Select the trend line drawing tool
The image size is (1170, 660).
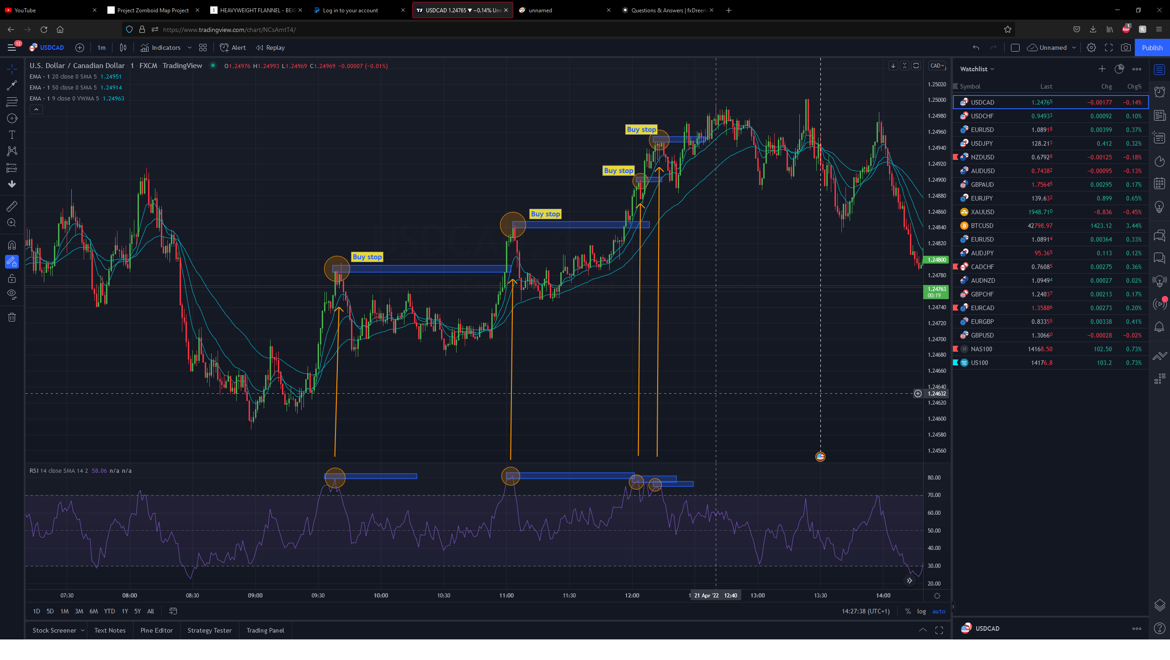(12, 85)
